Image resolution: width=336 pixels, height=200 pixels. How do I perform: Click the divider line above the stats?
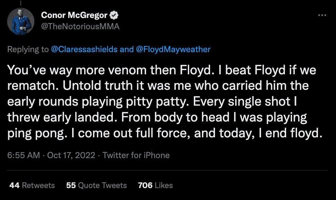pyautogui.click(x=168, y=170)
